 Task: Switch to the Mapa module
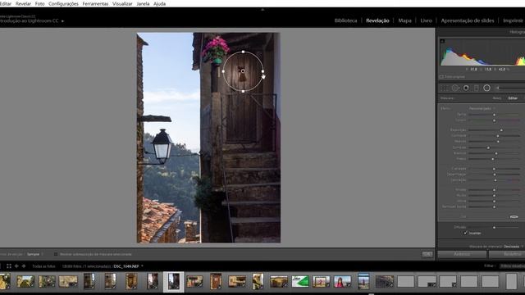click(404, 20)
